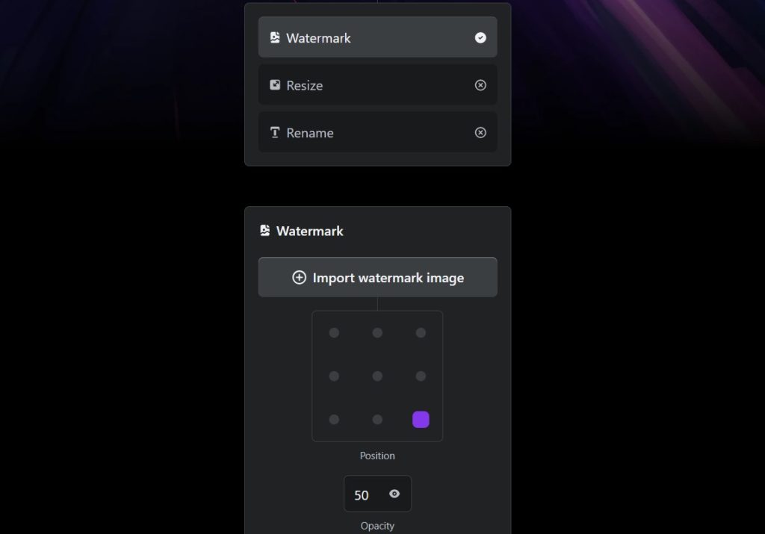The height and width of the screenshot is (534, 765).
Task: Enable the Rename step toggle
Action: tap(480, 133)
